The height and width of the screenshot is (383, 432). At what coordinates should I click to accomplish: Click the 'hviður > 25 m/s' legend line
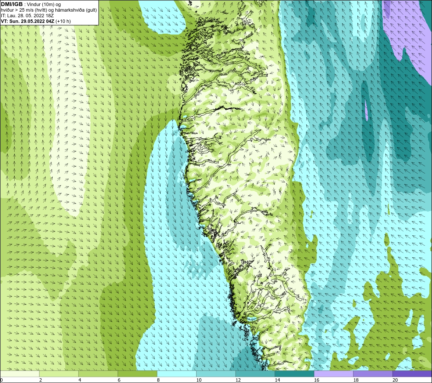click(x=49, y=10)
